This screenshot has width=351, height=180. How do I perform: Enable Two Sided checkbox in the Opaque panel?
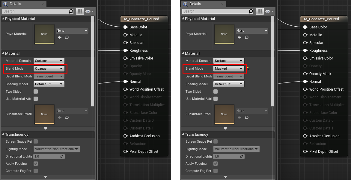pos(36,91)
